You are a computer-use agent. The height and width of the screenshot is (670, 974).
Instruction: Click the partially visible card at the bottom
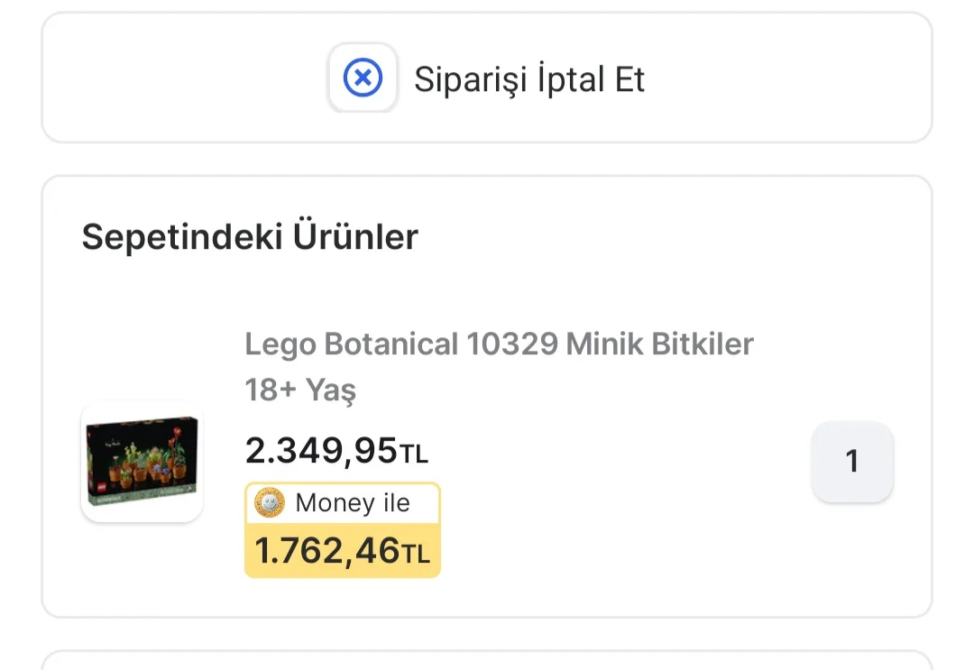click(486, 660)
